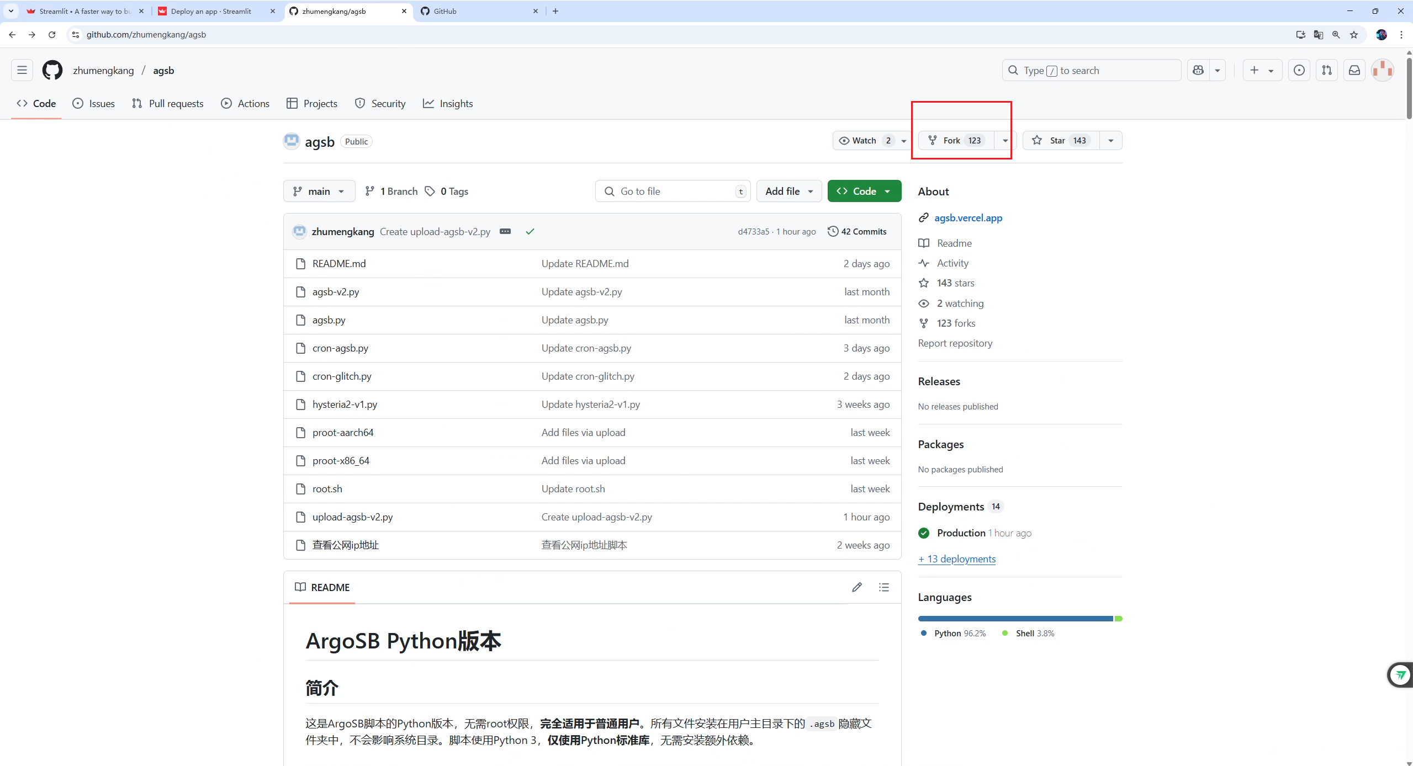View the 123 forks link
Screen dimensions: 1413x766
(956, 323)
